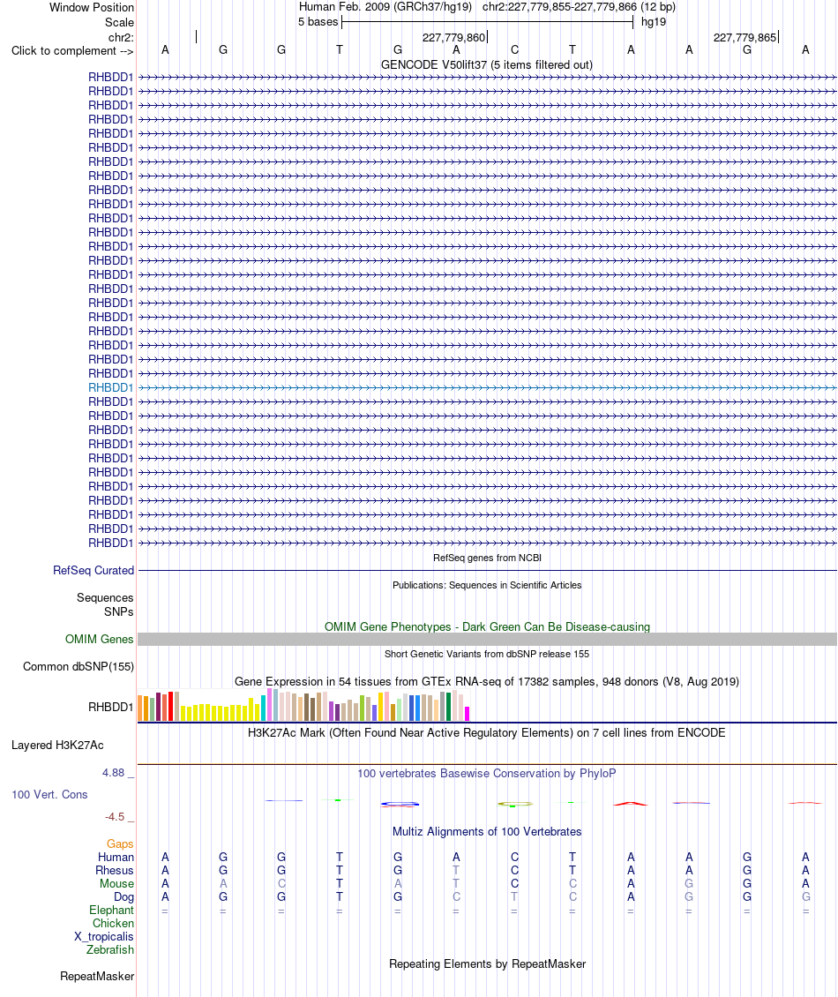Click the OMIM Gene Phenotypes title text
This screenshot has width=838, height=997.
tap(487, 627)
